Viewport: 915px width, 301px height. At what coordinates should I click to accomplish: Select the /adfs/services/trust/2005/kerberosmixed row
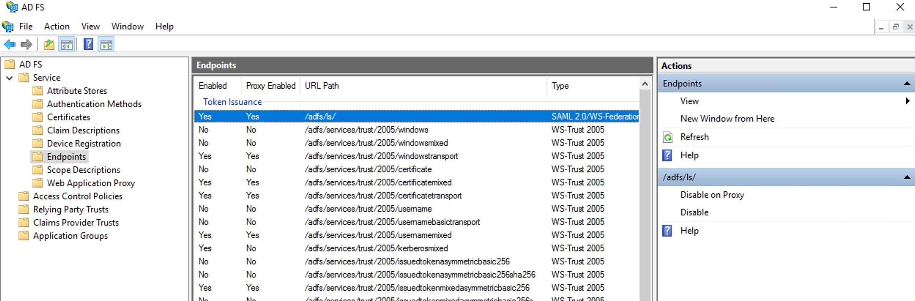click(x=376, y=248)
